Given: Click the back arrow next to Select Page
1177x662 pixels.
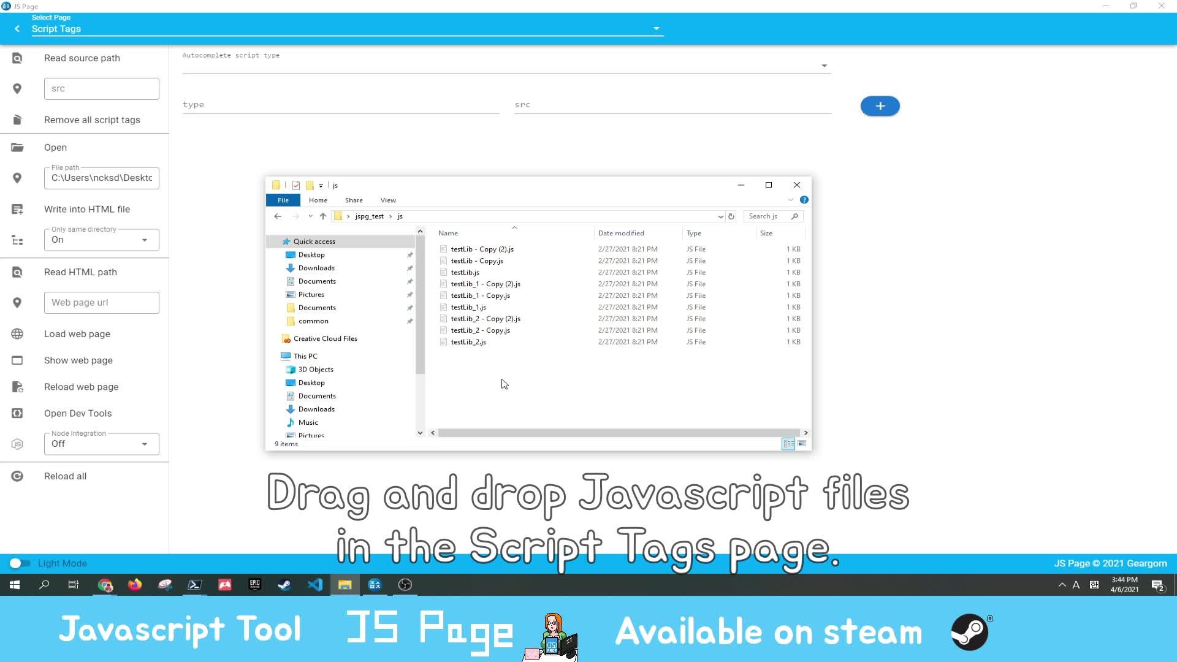Looking at the screenshot, I should [17, 29].
